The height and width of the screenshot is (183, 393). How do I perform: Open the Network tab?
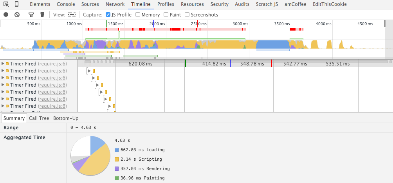click(x=115, y=4)
